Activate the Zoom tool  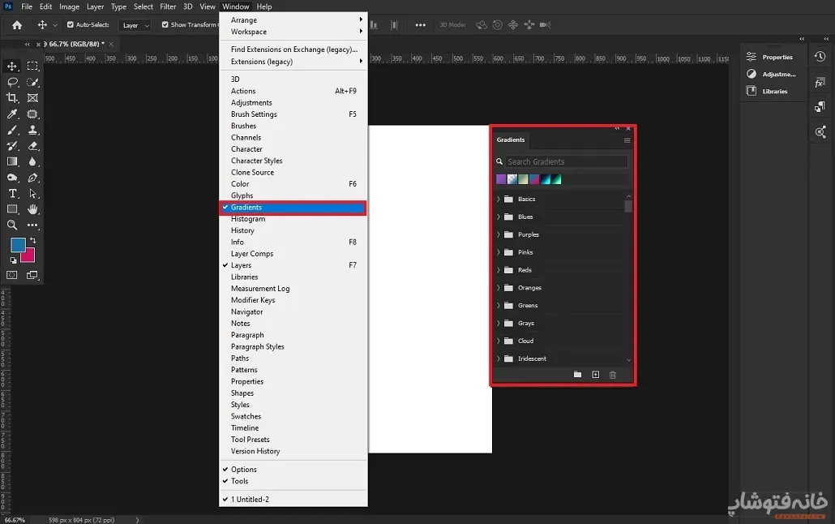(12, 225)
